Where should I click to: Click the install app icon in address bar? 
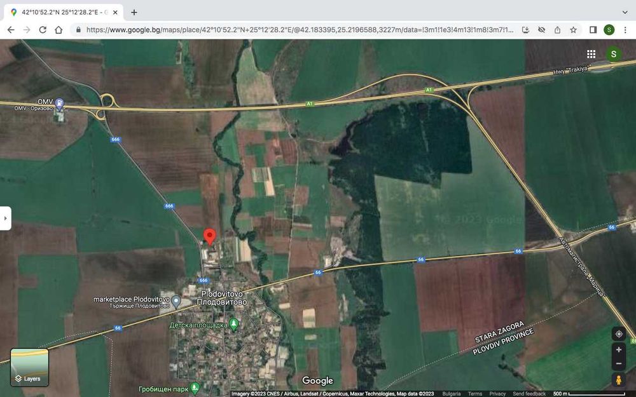click(526, 30)
